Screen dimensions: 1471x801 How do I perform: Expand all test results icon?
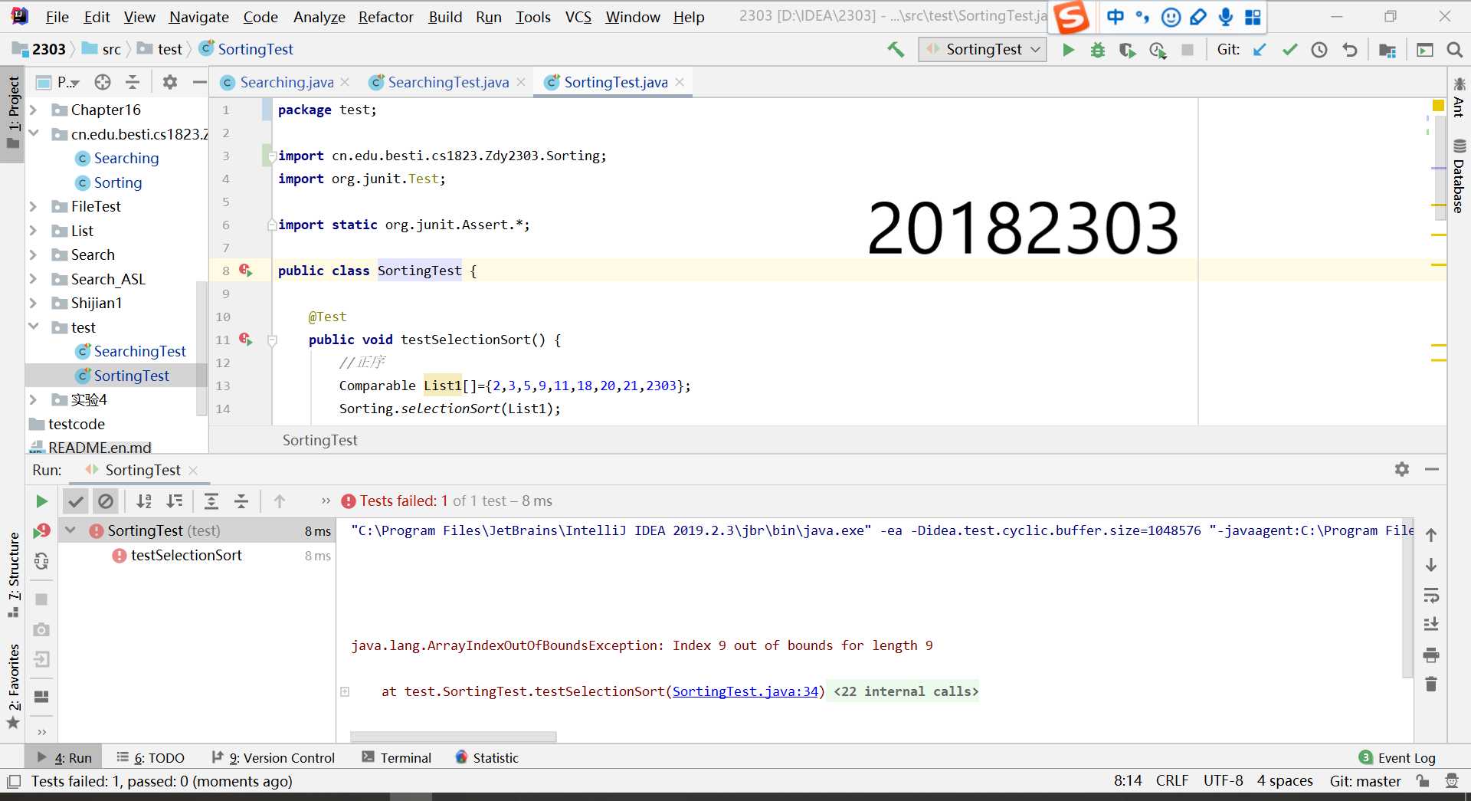coord(211,501)
